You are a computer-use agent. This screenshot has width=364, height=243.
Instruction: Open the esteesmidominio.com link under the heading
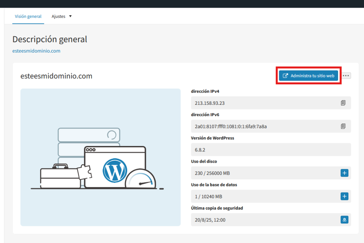click(36, 51)
